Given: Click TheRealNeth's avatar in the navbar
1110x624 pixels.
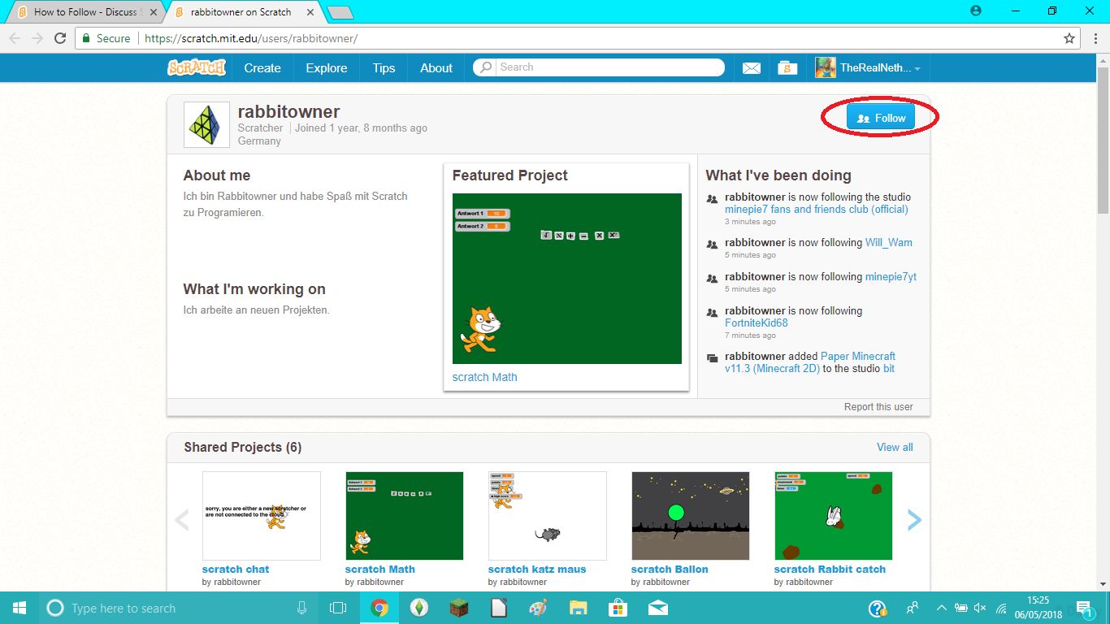Looking at the screenshot, I should coord(825,67).
